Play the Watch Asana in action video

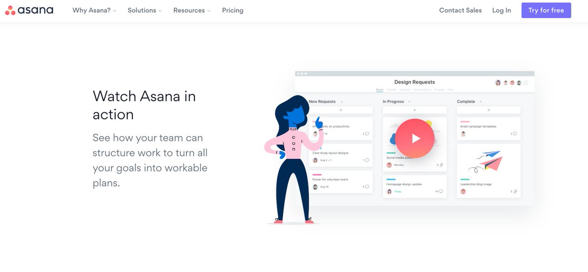click(415, 138)
